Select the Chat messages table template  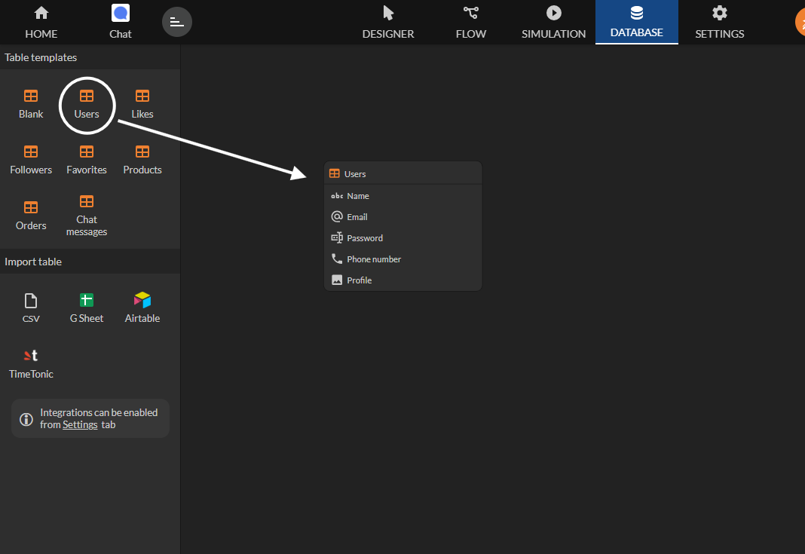[x=87, y=216]
